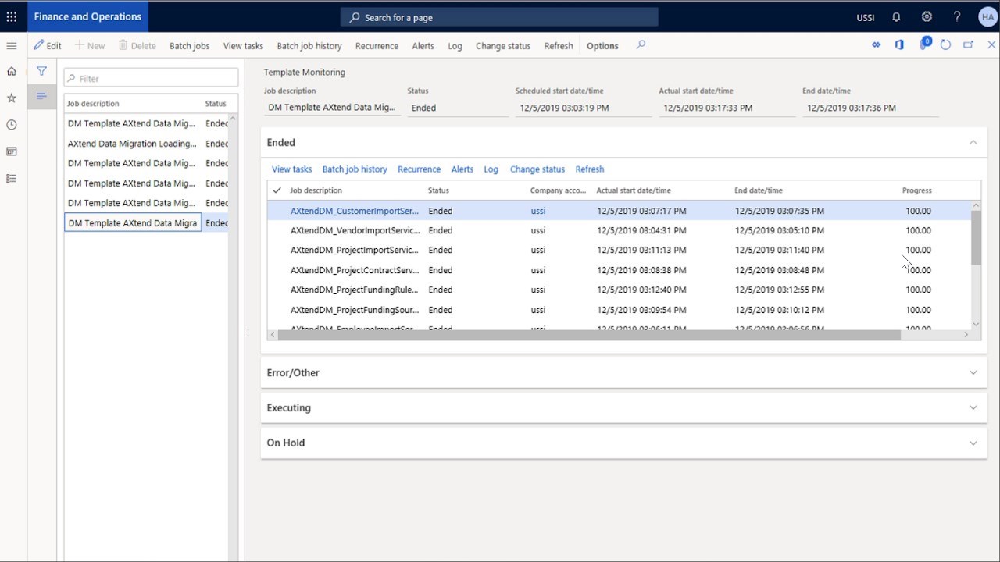This screenshot has height=562, width=1000.
Task: Select AXtend Data Migration Loading row
Action: (132, 144)
